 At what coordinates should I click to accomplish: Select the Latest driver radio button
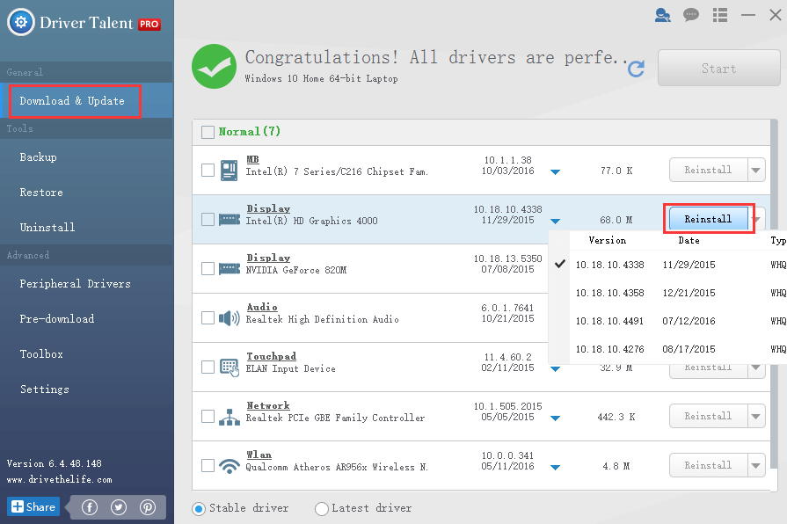(x=322, y=508)
